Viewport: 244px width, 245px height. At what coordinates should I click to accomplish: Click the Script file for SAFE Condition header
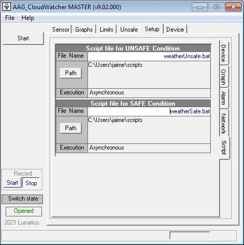(x=133, y=104)
